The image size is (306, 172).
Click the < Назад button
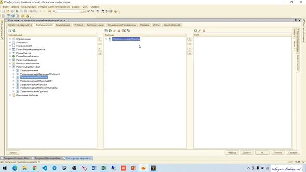coord(231,153)
